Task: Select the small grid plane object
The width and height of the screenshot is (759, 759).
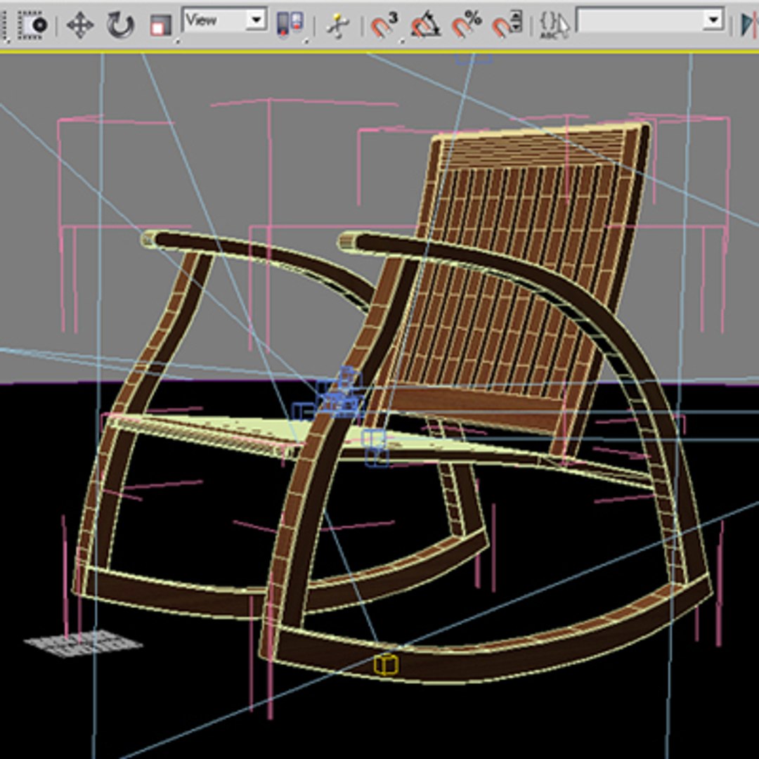Action: tap(83, 643)
